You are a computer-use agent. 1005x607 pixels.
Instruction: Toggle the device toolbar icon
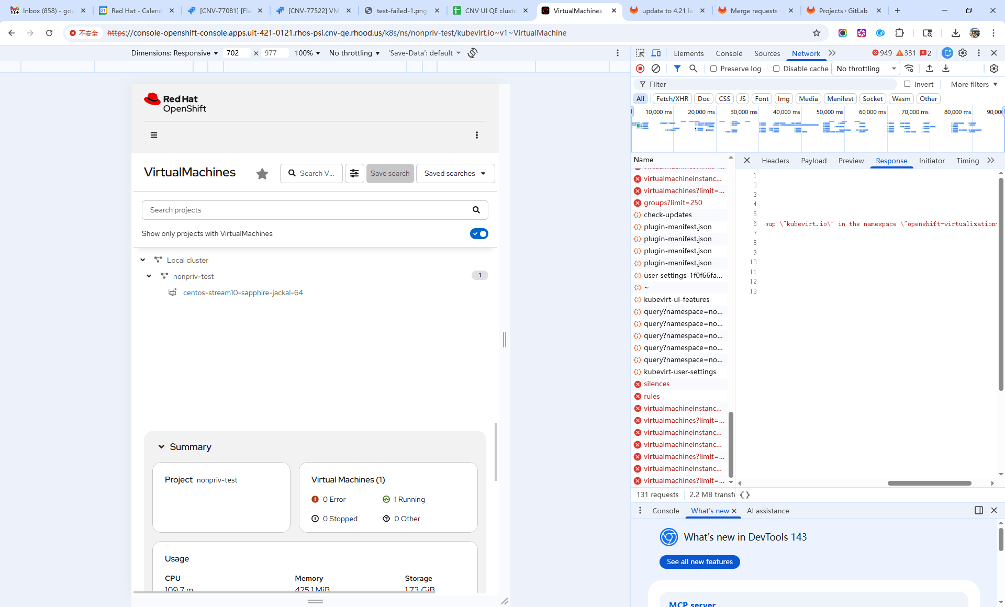pyautogui.click(x=656, y=53)
